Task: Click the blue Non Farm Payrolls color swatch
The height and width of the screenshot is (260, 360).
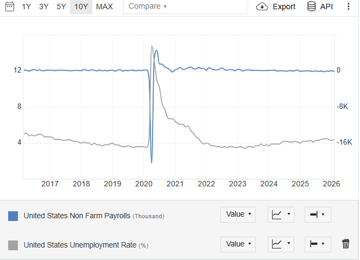Action: coord(13,216)
